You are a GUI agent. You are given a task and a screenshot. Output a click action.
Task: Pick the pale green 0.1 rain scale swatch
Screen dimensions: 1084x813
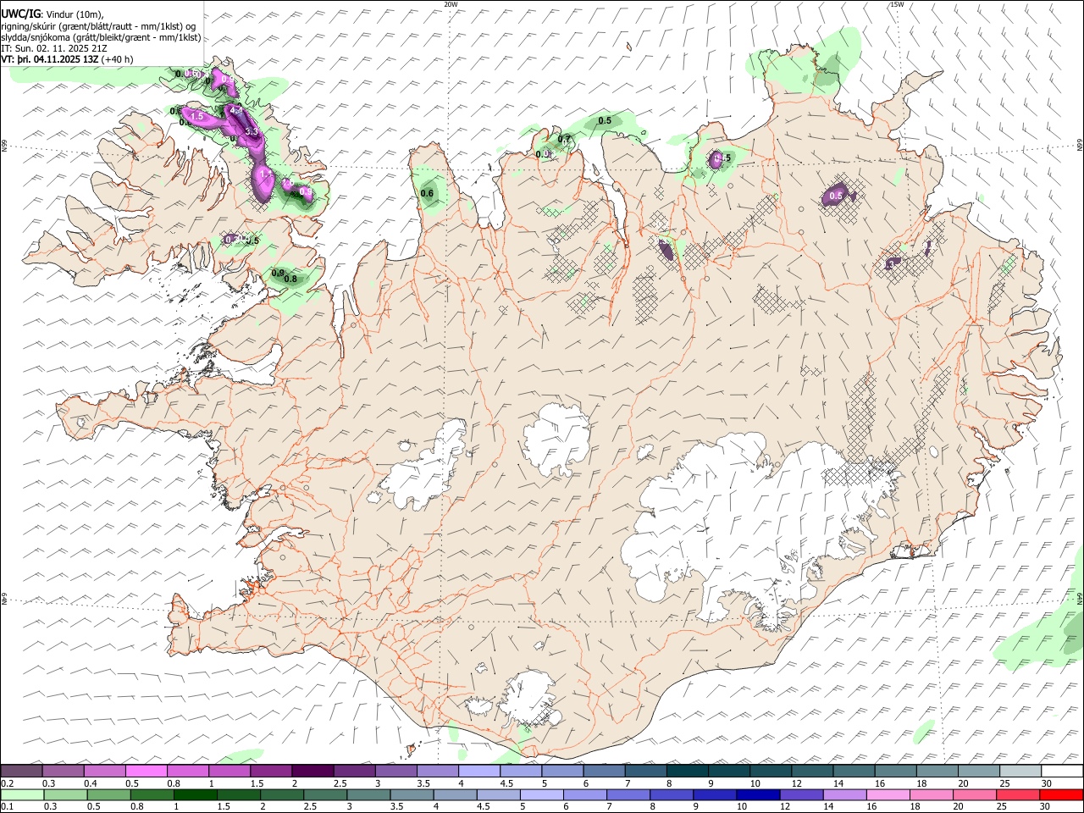tap(21, 795)
